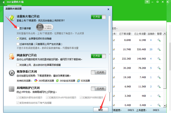Open manage wrench for the 232.3KB row
Screen dimensions: 171x113
click(159, 59)
